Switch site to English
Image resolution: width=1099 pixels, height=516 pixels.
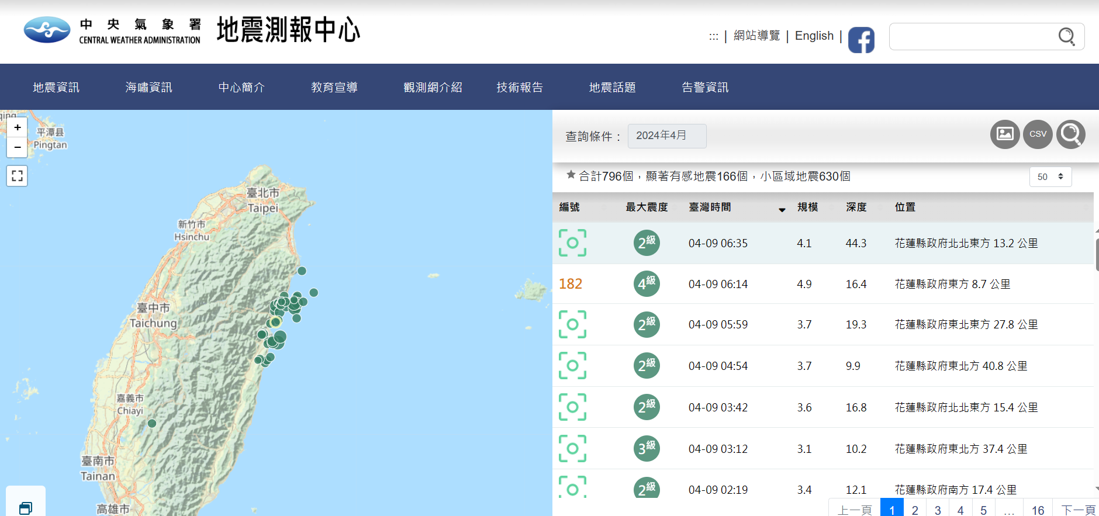(814, 36)
